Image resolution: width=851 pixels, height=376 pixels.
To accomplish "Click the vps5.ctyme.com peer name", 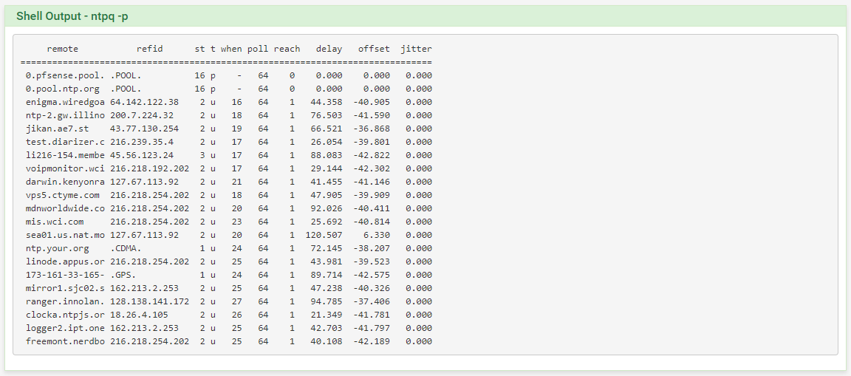I will [62, 195].
